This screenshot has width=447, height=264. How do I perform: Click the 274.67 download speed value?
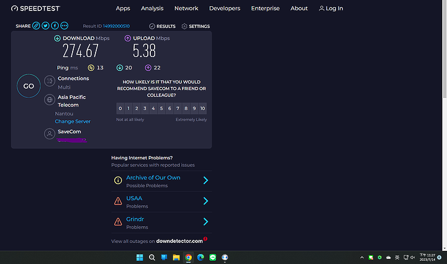[81, 51]
